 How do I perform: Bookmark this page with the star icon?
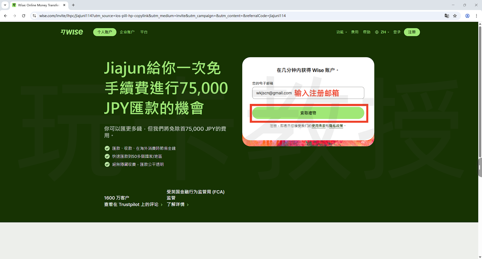tap(455, 16)
